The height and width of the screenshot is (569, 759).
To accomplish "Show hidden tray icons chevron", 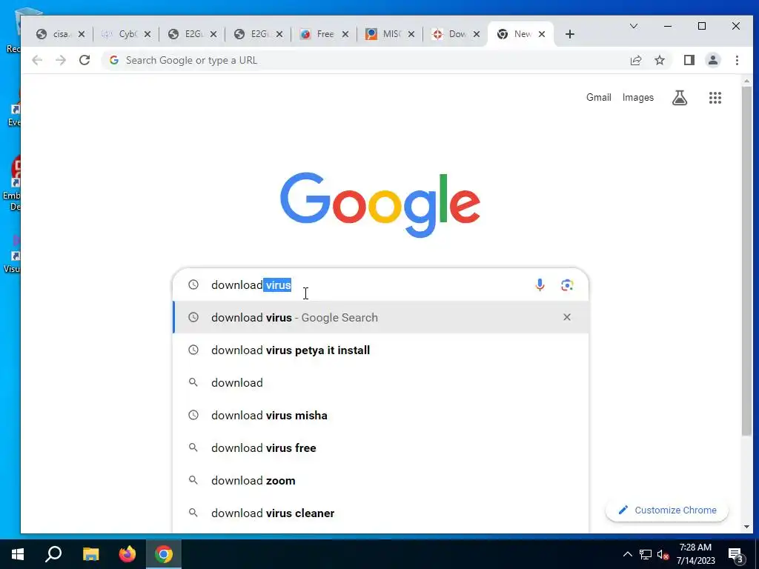I will (627, 554).
